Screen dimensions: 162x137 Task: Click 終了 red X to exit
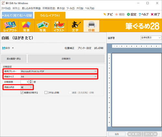point(155,14)
